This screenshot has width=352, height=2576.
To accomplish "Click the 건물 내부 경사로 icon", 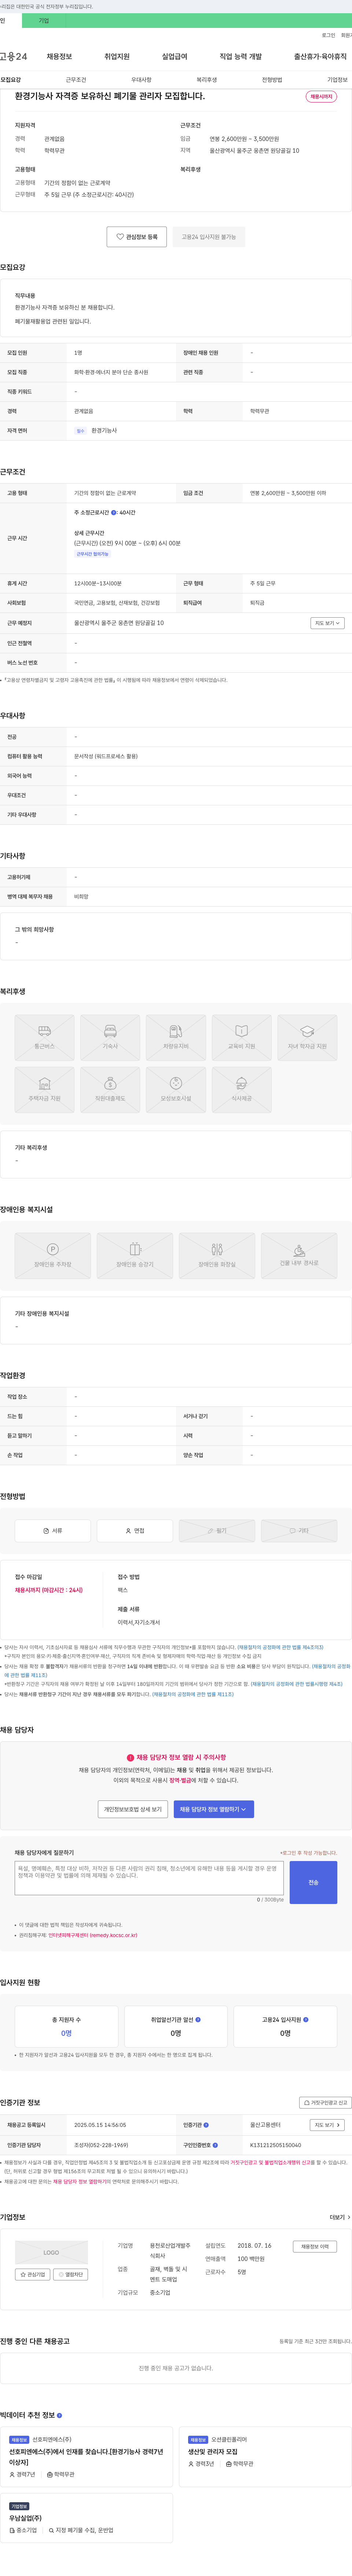I will pos(299,1256).
